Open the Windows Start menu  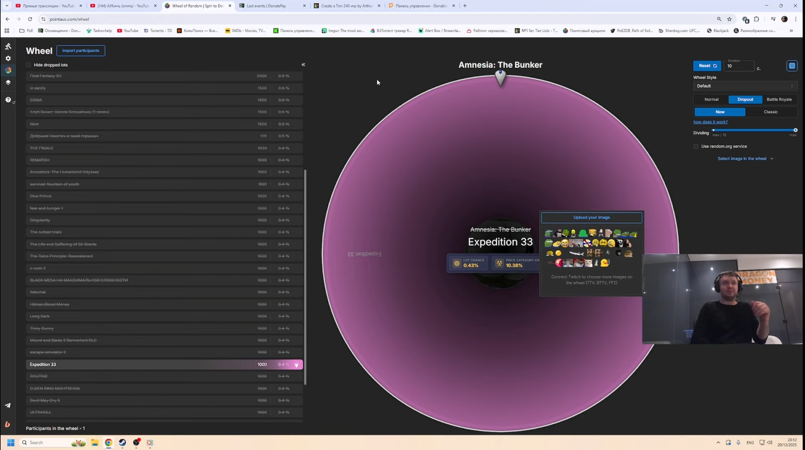point(10,442)
